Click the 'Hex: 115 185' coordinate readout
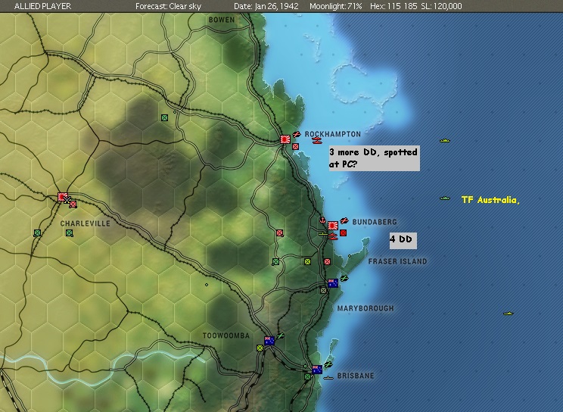Screen dimensions: 563x412 click(x=394, y=6)
